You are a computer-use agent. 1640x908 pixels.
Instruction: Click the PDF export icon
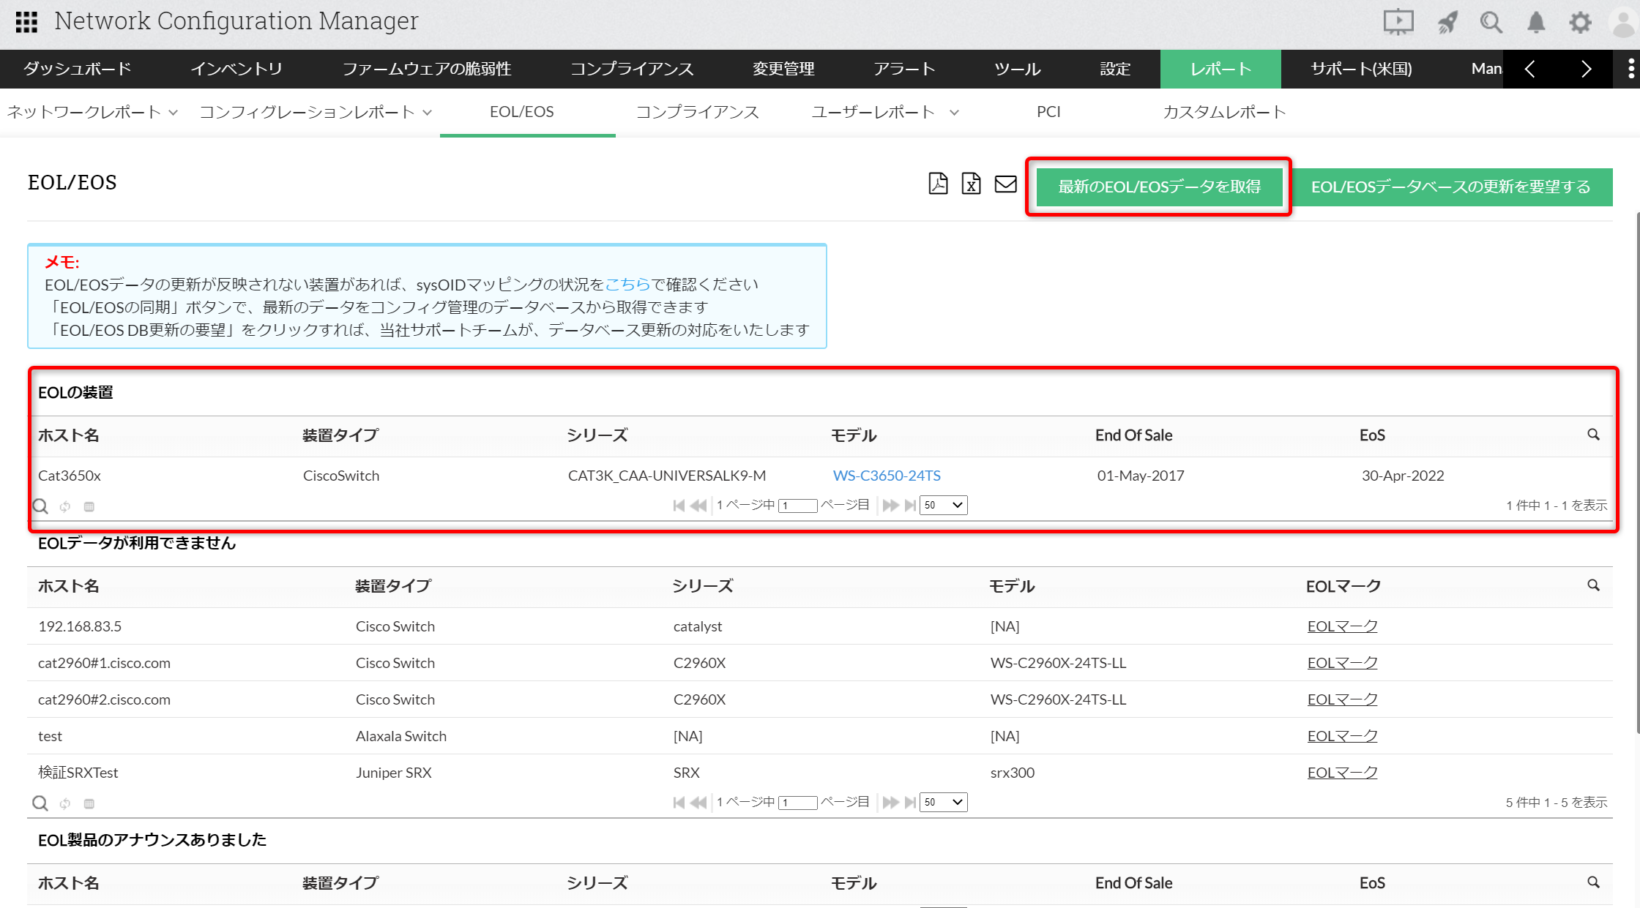coord(938,184)
